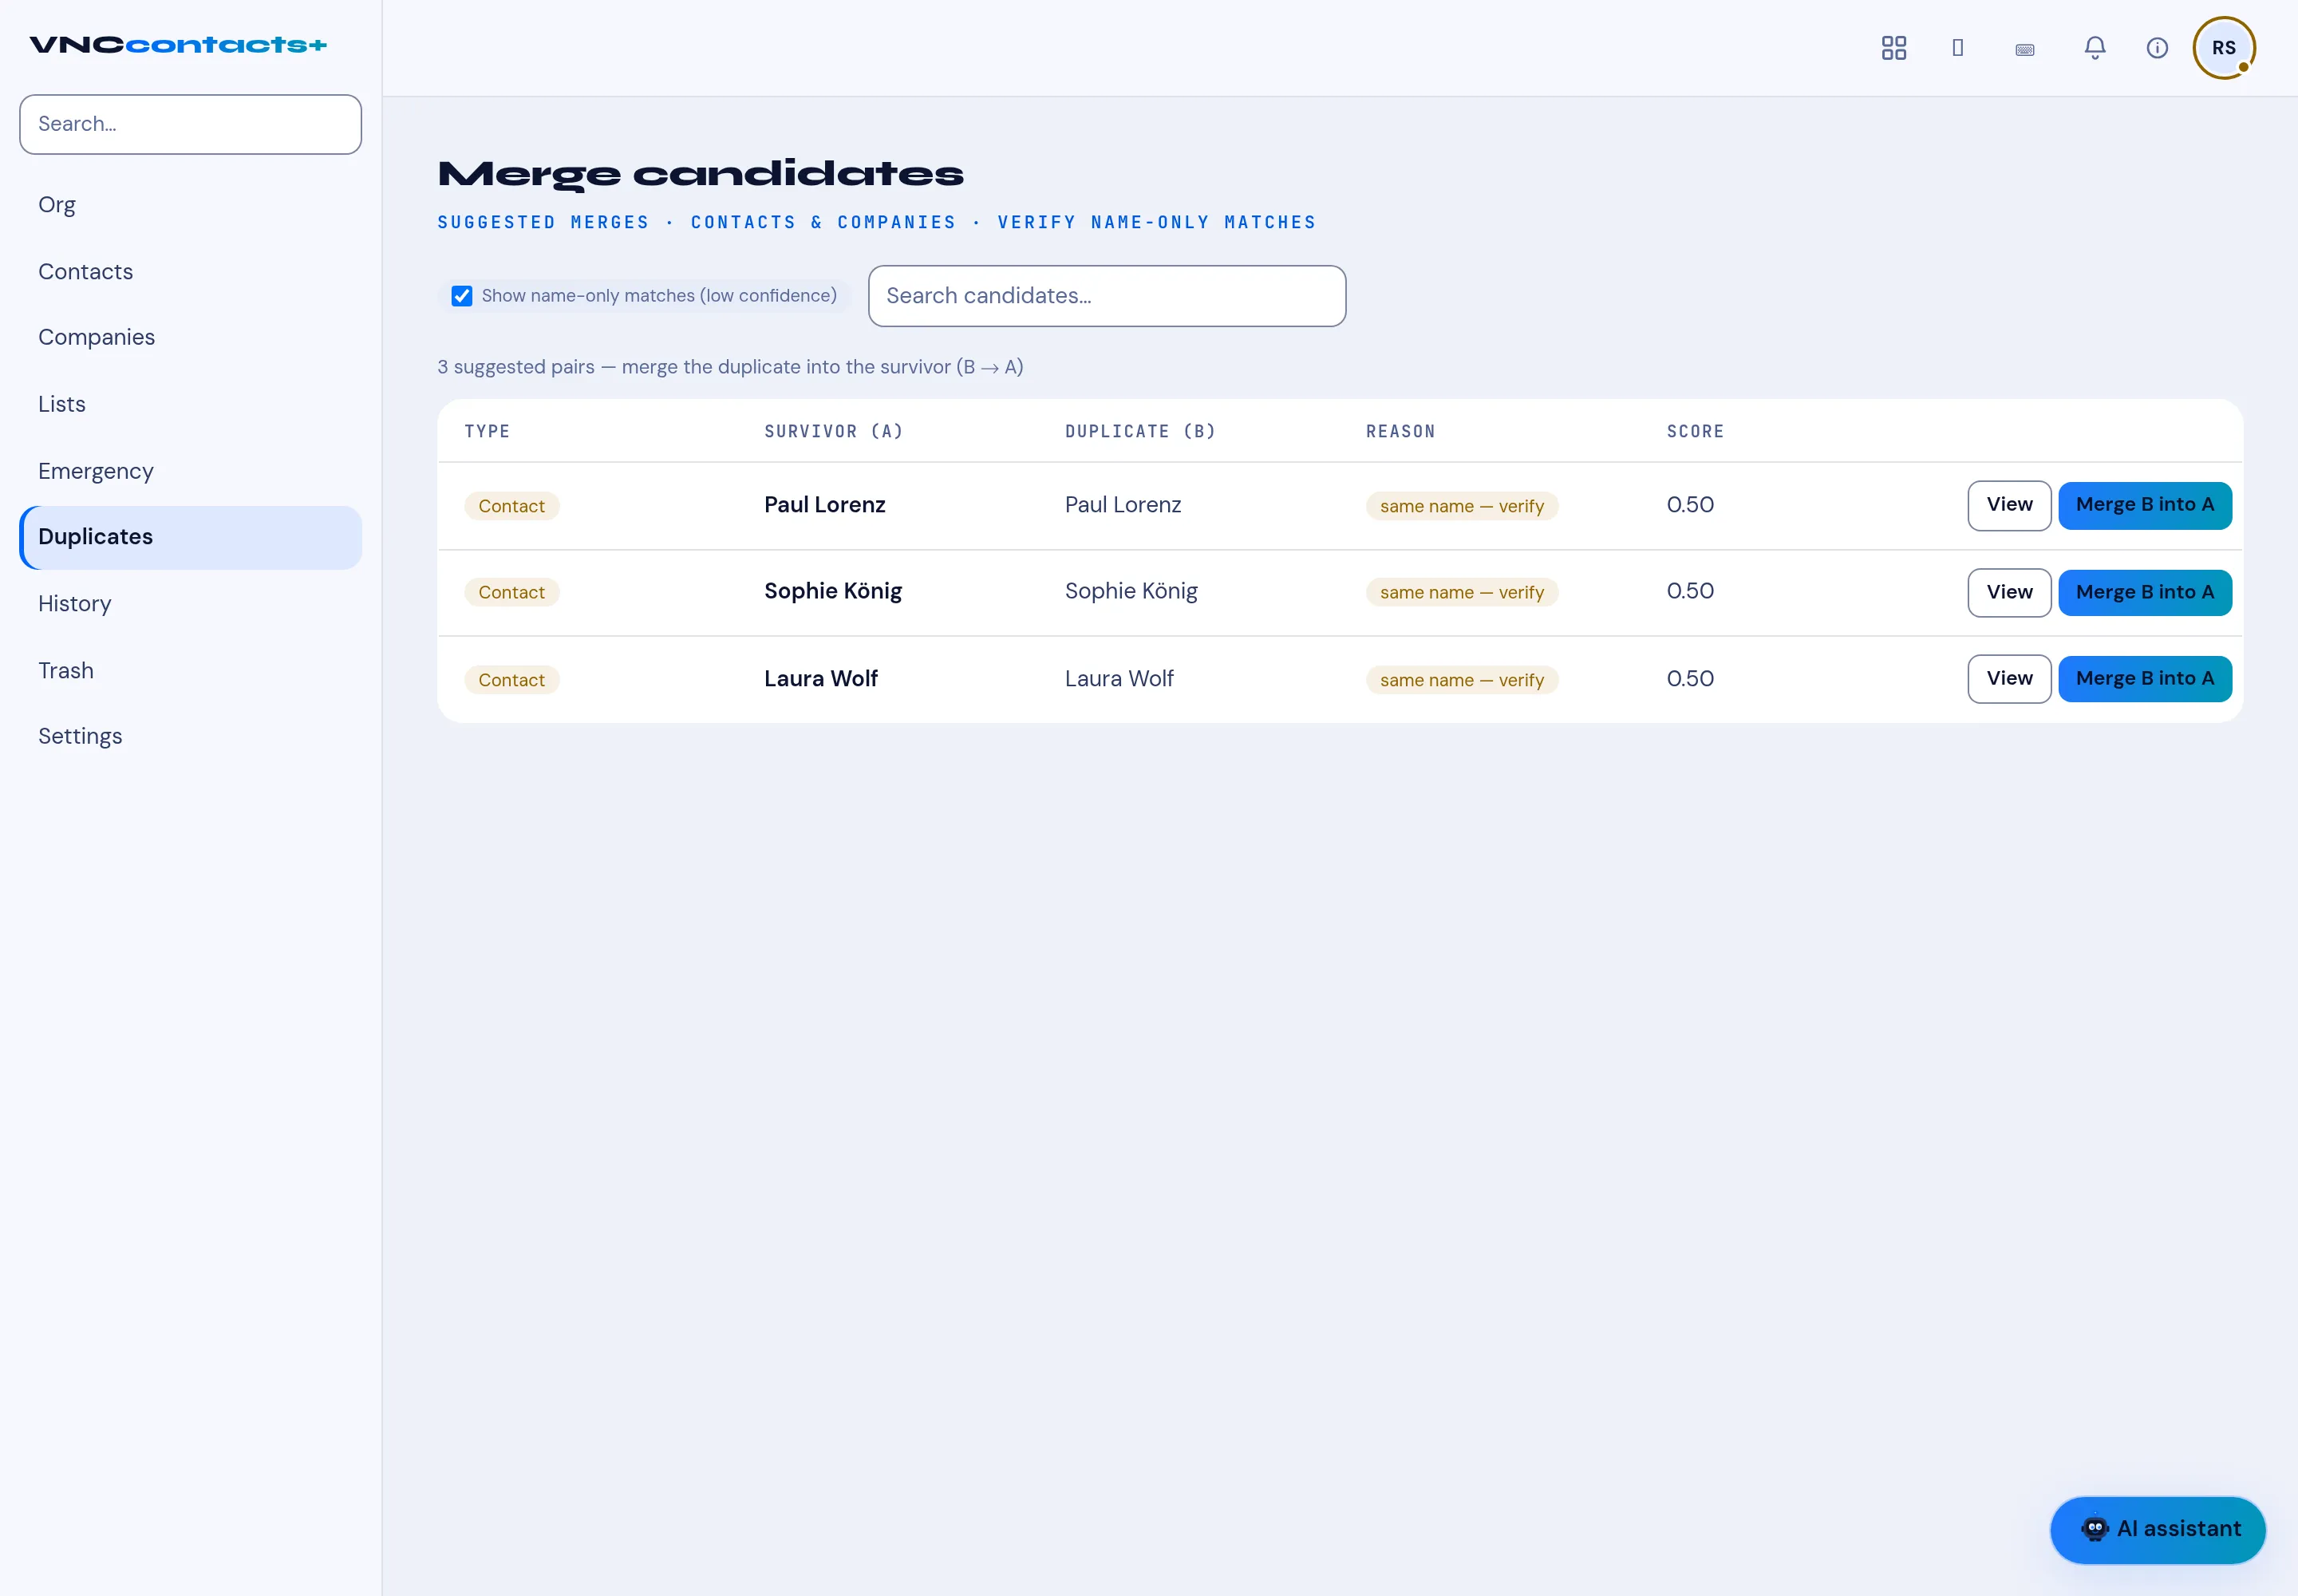
Task: View the Laura Wolf pair
Action: pos(2009,679)
